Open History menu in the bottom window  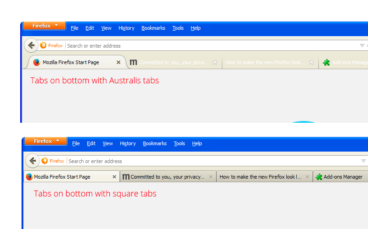point(128,143)
